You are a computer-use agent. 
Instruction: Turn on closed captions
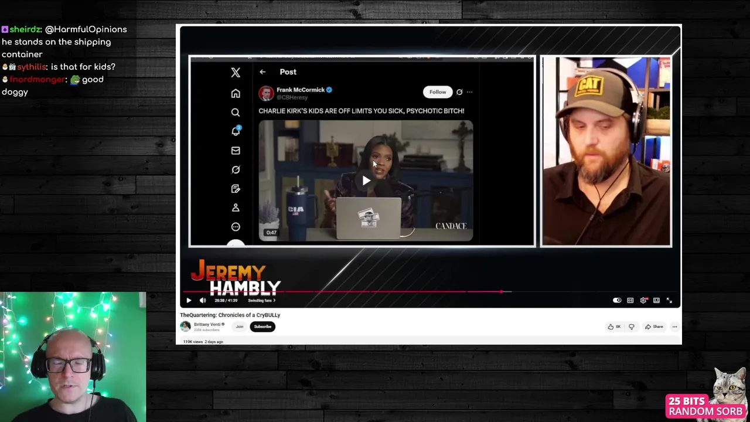pyautogui.click(x=630, y=300)
